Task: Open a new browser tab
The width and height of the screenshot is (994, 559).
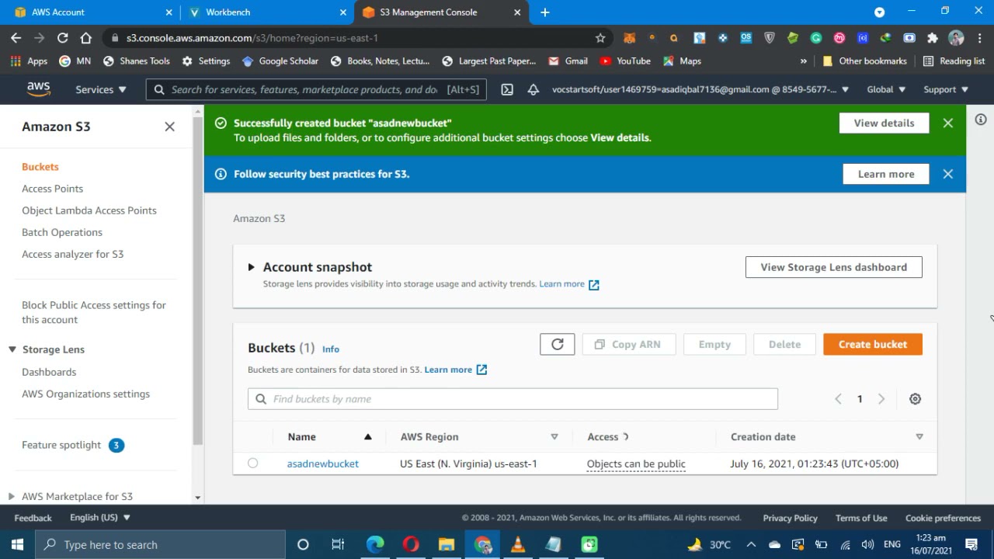Action: point(545,12)
